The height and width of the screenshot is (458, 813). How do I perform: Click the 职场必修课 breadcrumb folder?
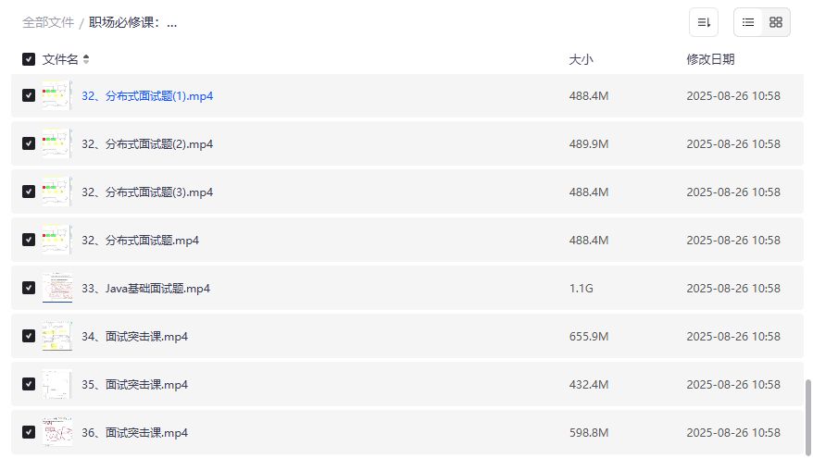point(132,22)
